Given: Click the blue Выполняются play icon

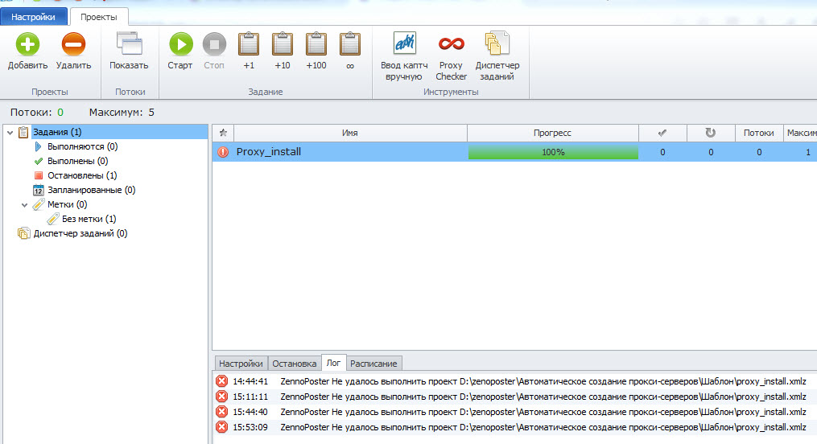Looking at the screenshot, I should [38, 146].
